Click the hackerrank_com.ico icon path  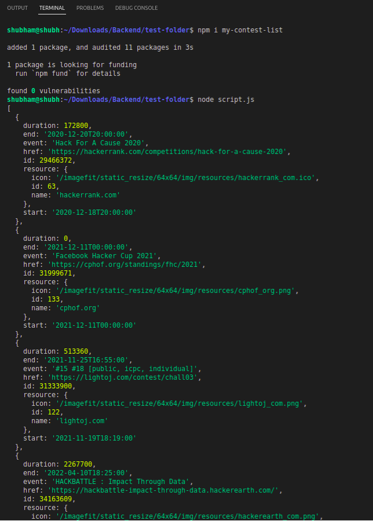click(x=185, y=178)
